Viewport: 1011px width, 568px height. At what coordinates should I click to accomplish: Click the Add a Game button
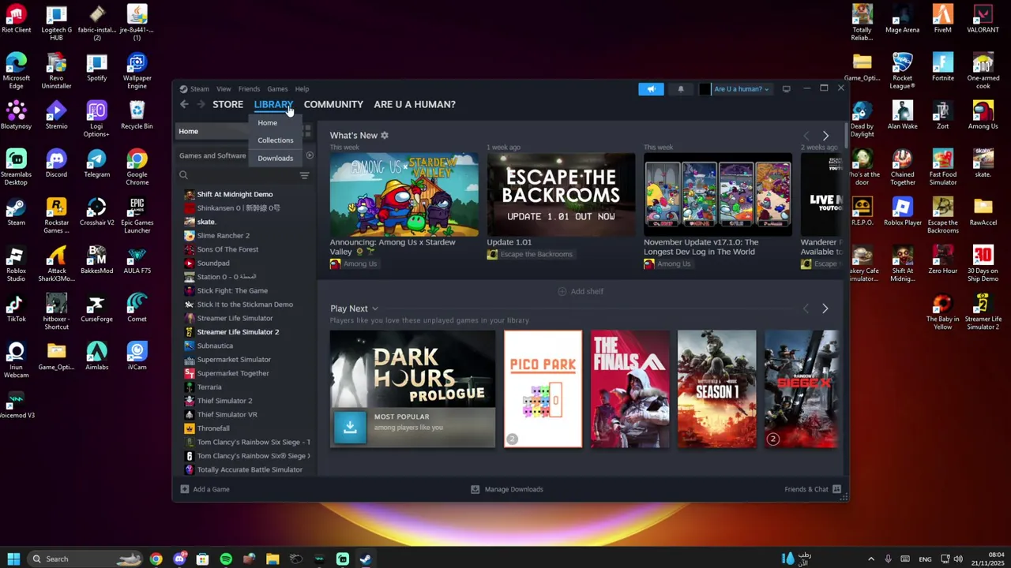point(205,489)
